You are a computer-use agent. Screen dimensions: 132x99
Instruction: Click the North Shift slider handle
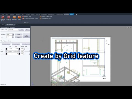(x=29, y=51)
